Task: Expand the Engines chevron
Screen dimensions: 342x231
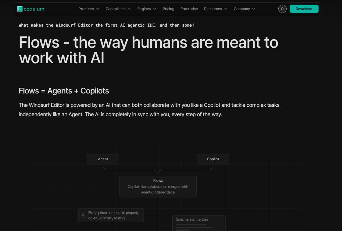Action: pyautogui.click(x=155, y=9)
